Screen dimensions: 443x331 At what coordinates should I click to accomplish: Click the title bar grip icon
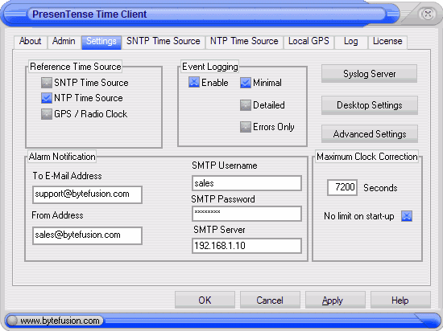15,14
